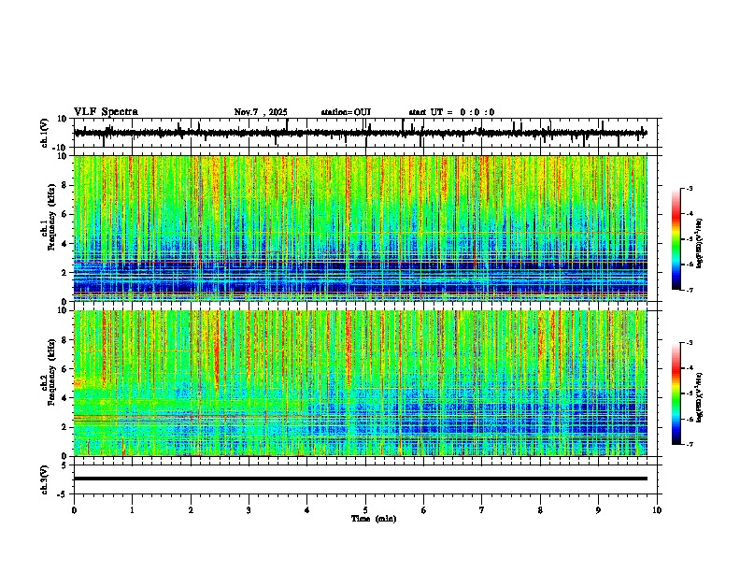Viewport: 740px width, 572px height.
Task: Click the ch.2 spectrogram panel
Action: 361,383
